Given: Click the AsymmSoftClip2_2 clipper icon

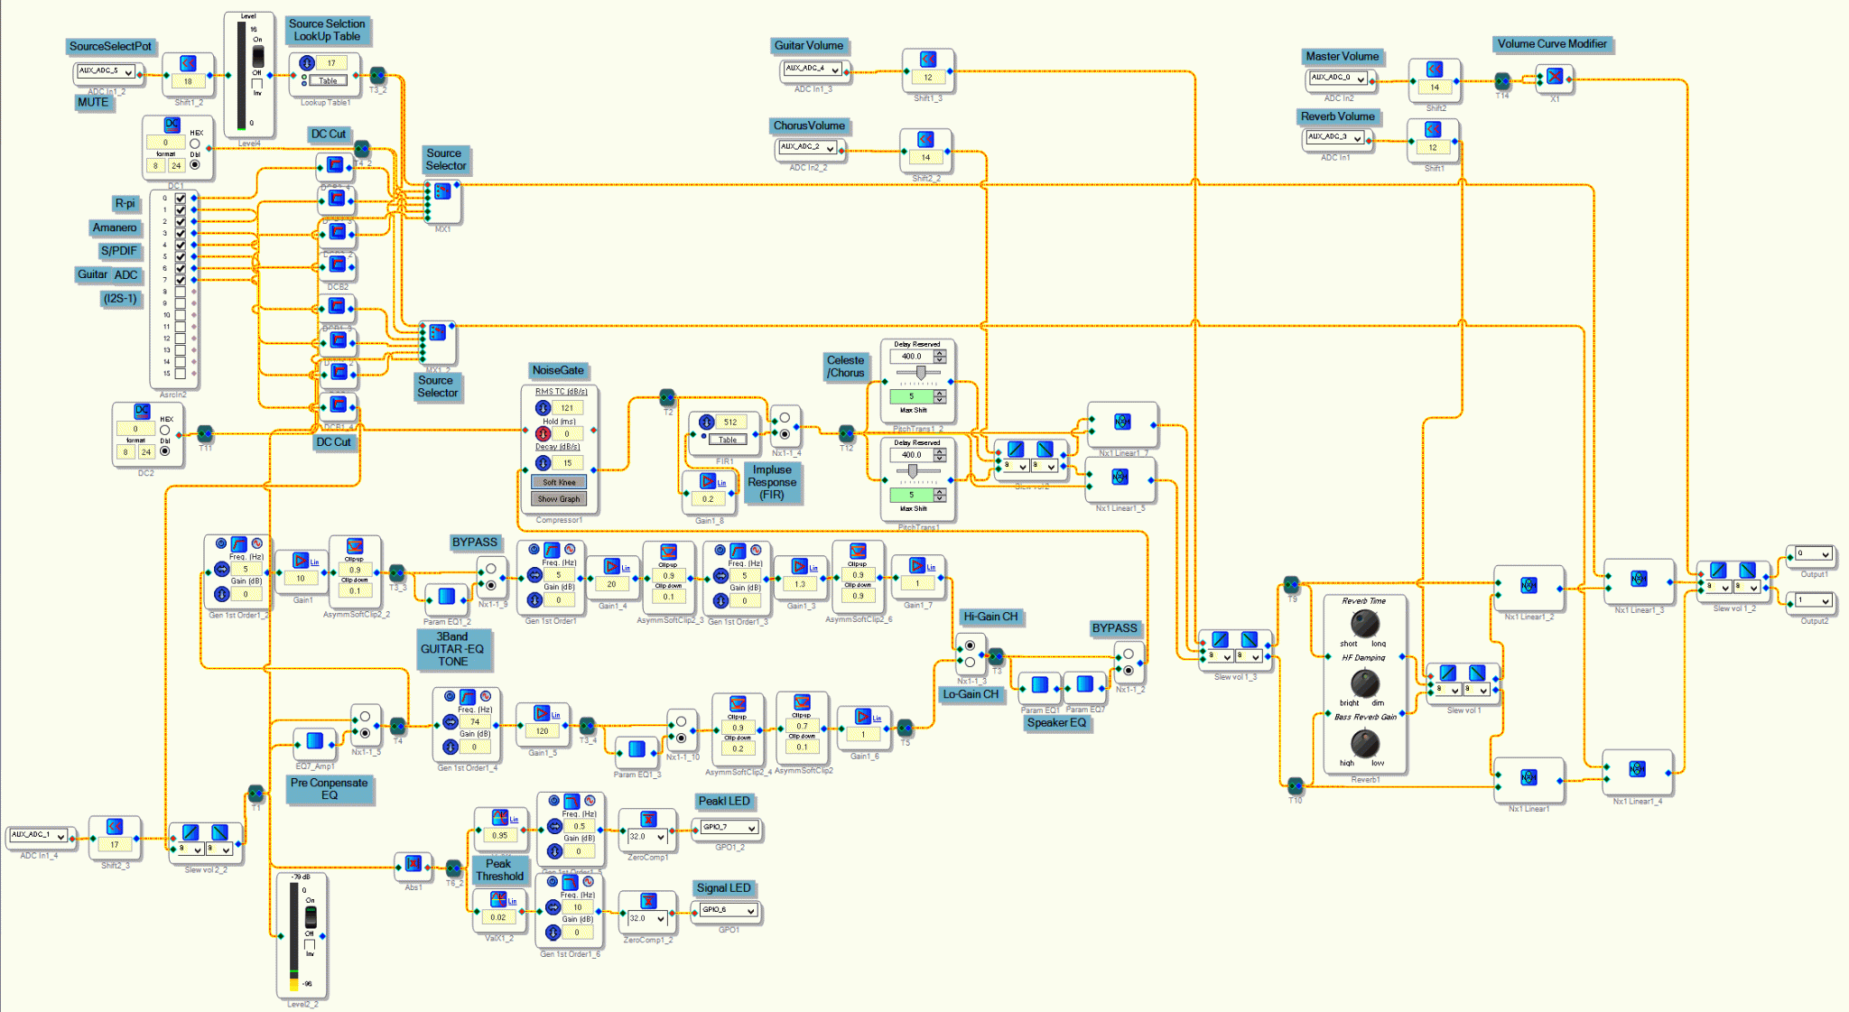Looking at the screenshot, I should [x=355, y=546].
